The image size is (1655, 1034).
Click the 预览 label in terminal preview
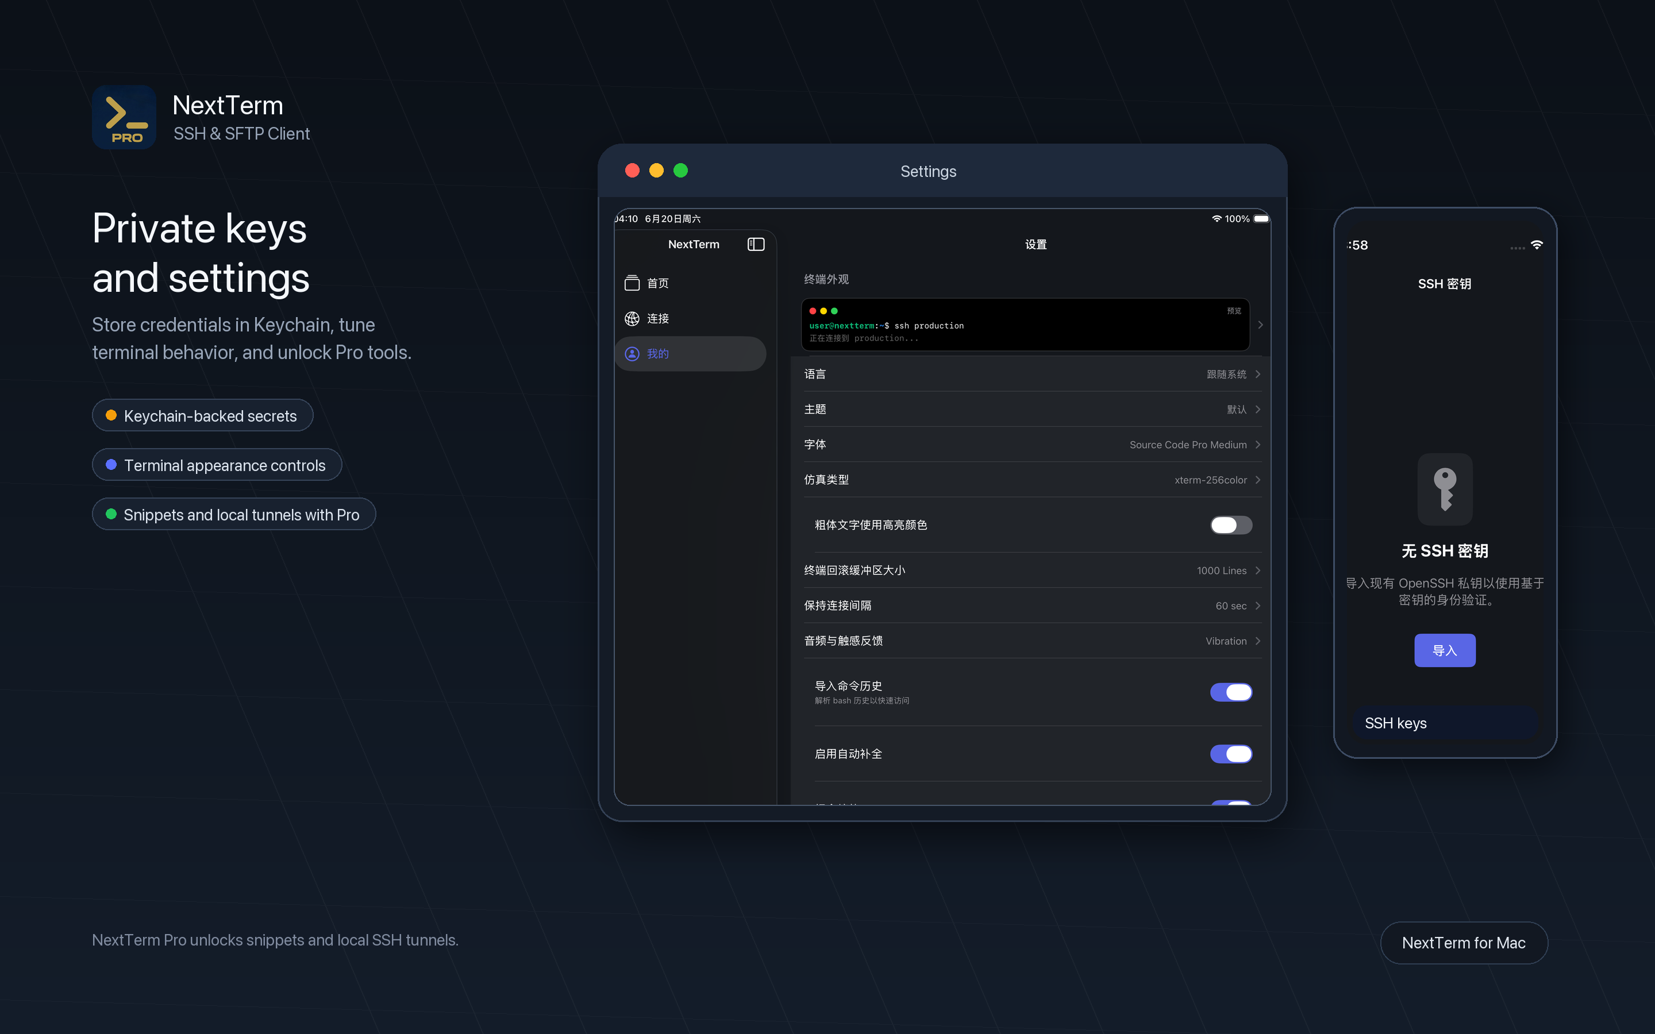point(1234,310)
